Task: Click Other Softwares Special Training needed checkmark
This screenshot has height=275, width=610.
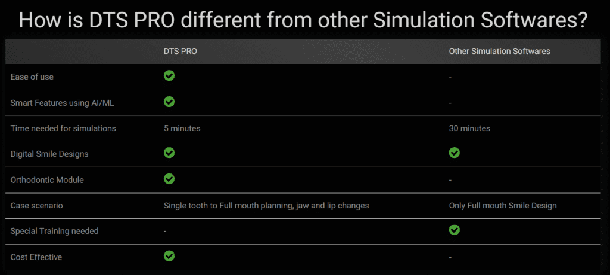Action: [x=455, y=230]
